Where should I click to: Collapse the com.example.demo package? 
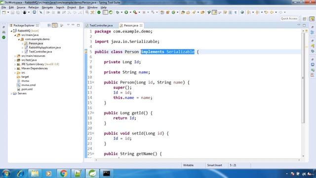[19, 40]
